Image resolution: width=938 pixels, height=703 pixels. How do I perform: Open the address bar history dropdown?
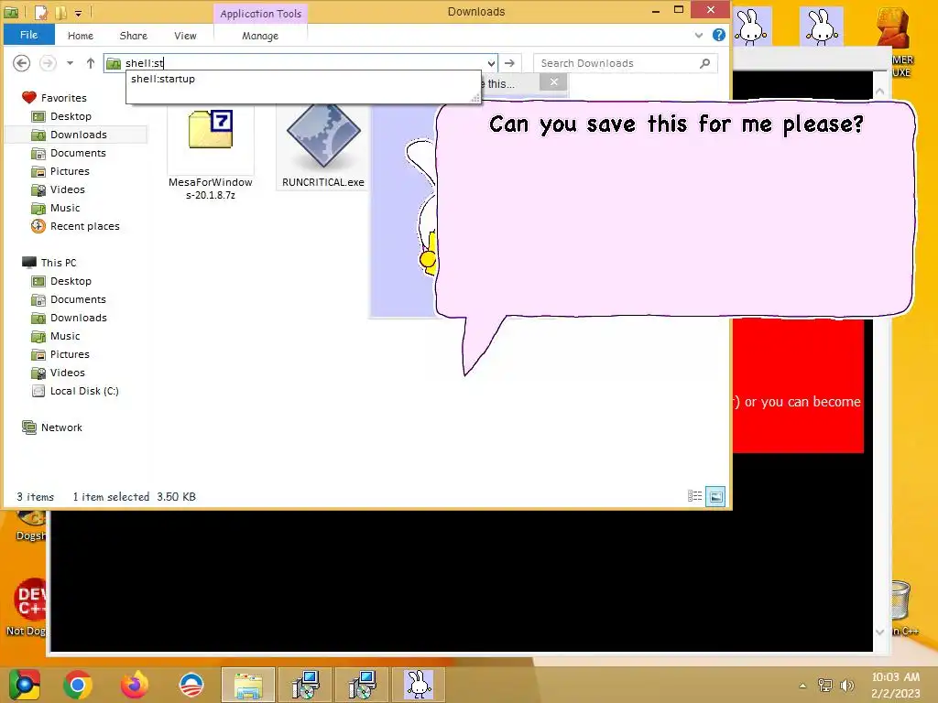click(491, 63)
